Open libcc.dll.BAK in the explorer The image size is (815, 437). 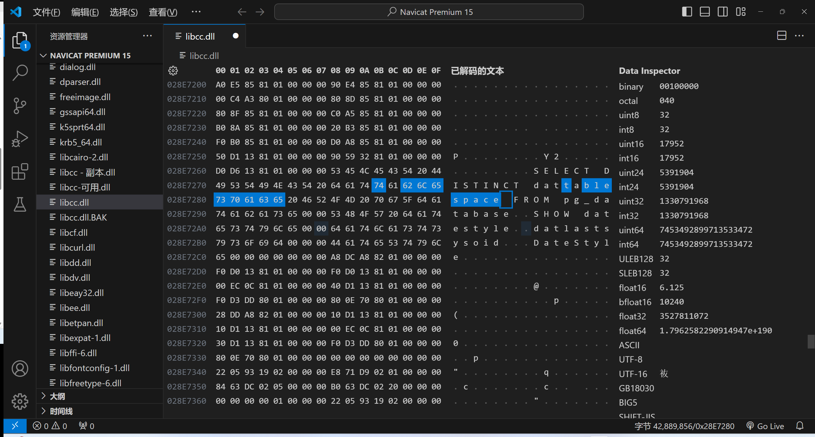click(83, 217)
